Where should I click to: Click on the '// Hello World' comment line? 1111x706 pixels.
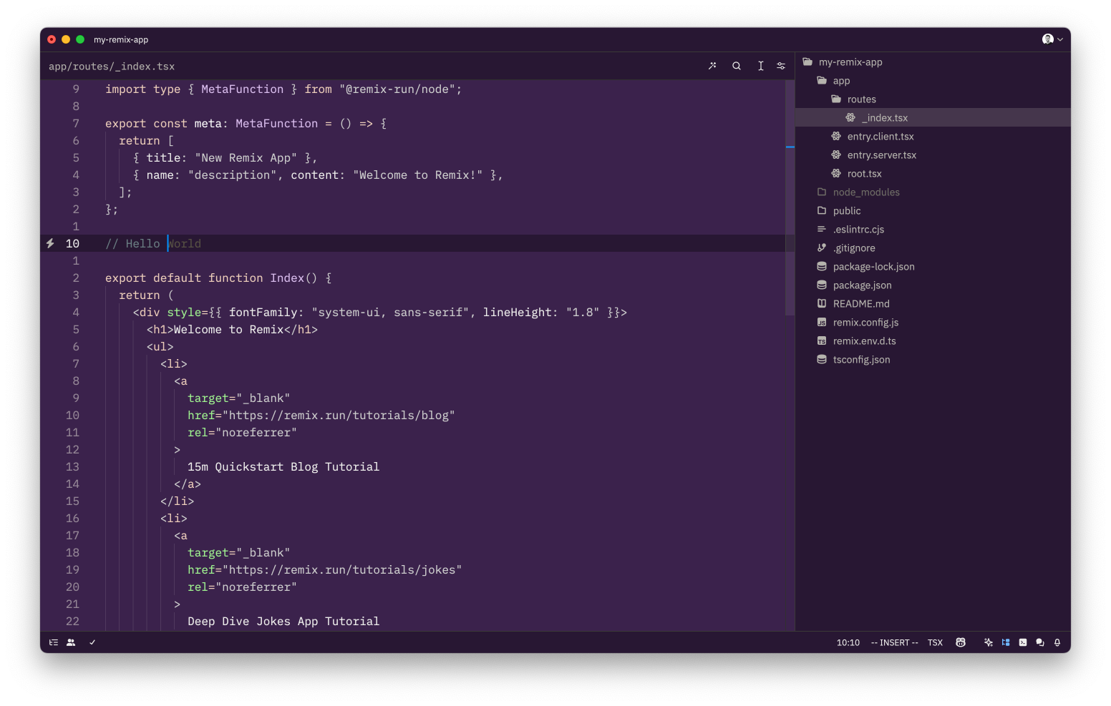153,243
